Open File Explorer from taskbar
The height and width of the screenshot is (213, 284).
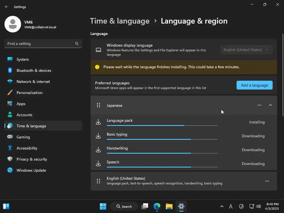pos(169,206)
